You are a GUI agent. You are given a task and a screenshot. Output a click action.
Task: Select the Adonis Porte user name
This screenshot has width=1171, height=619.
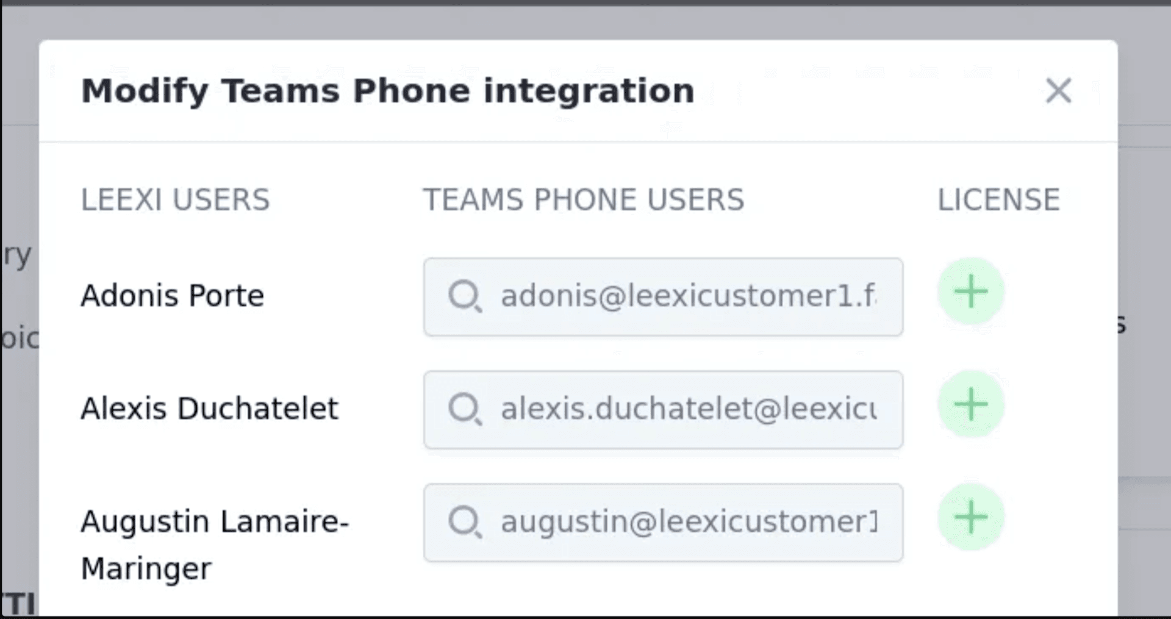pos(173,296)
